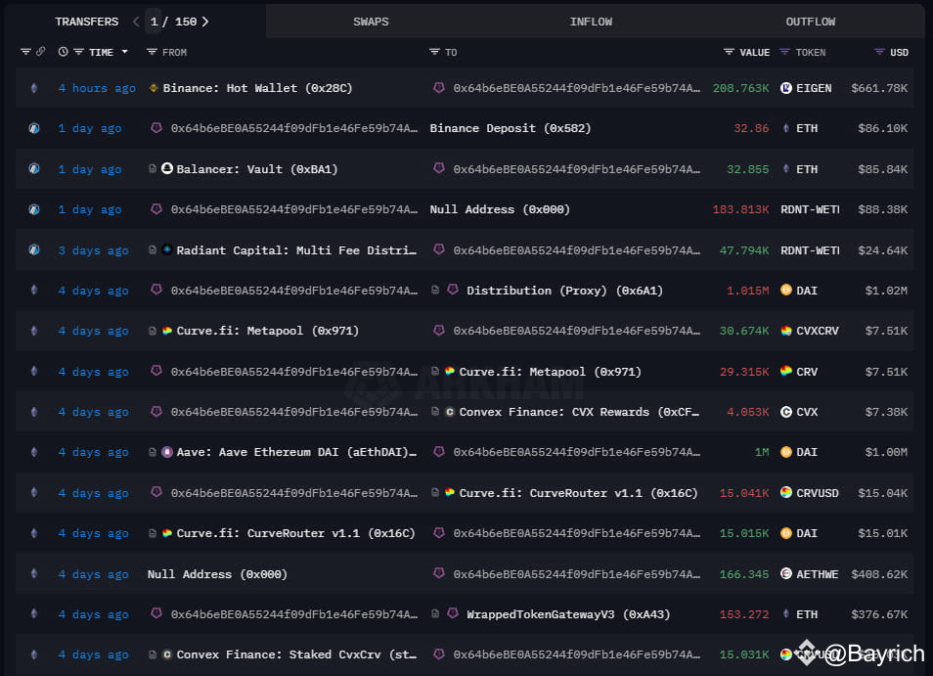Click Arbitrum chain icon in 3 days ago row
The image size is (933, 676).
pyautogui.click(x=34, y=249)
